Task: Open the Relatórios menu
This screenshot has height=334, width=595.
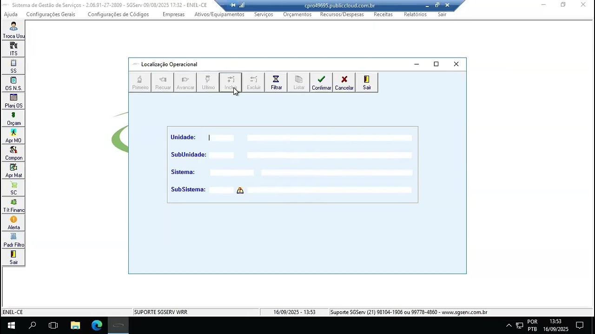Action: coord(415,14)
